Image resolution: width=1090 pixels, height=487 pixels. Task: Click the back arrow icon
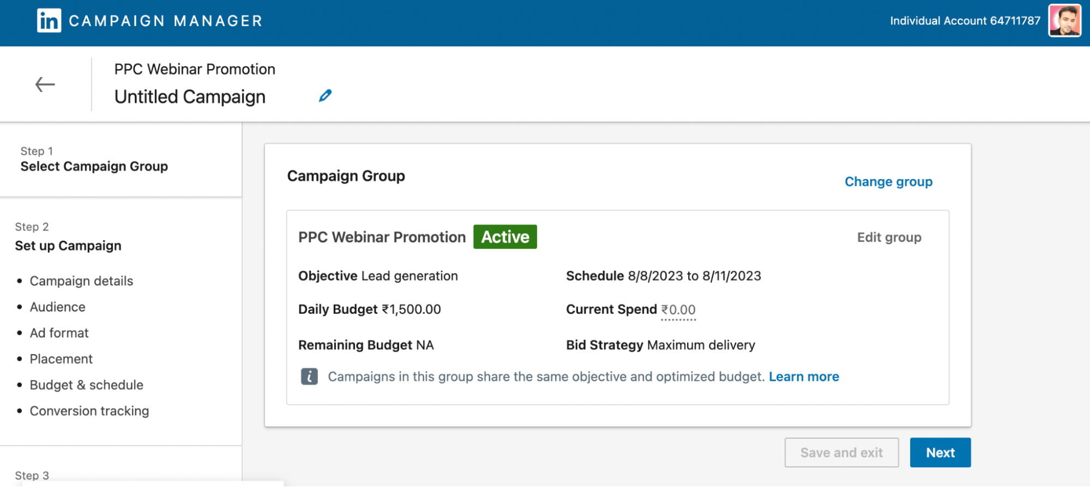45,84
